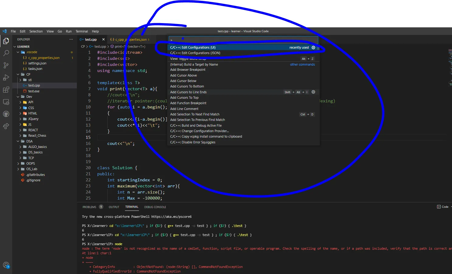The width and height of the screenshot is (452, 274).
Task: Click the editor minimap
Action: [x=450, y=67]
